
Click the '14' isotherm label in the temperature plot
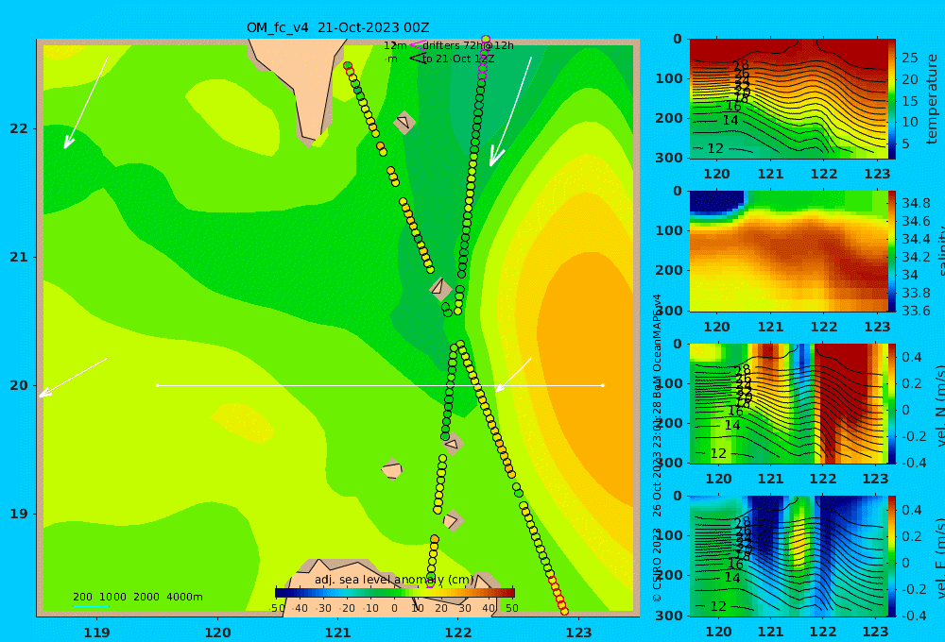click(x=730, y=121)
